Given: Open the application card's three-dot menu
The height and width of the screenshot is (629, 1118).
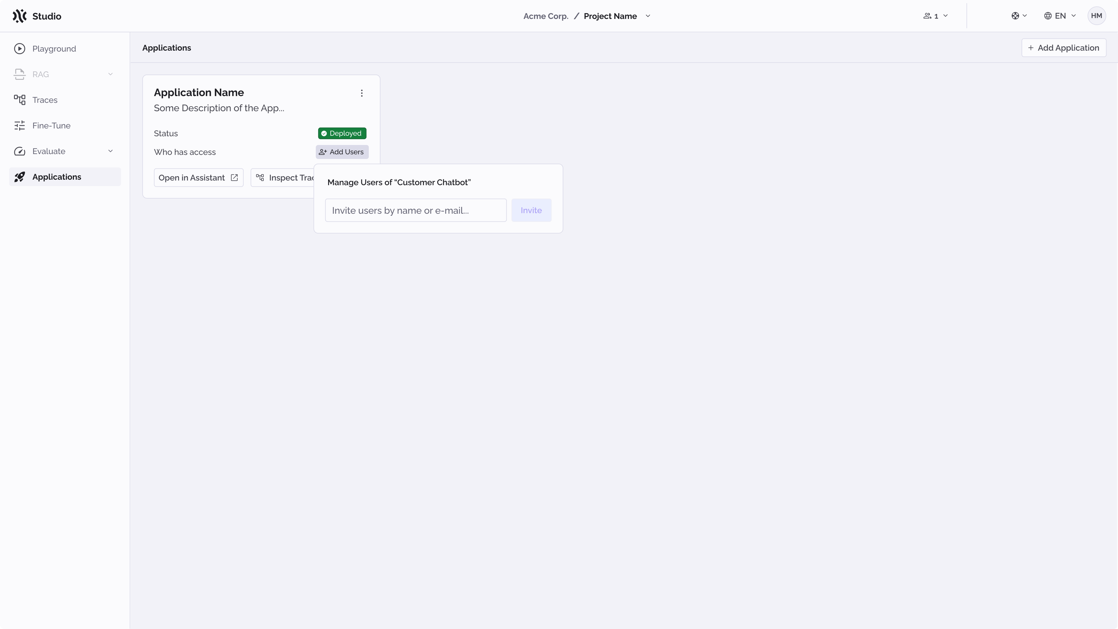Looking at the screenshot, I should pyautogui.click(x=362, y=93).
